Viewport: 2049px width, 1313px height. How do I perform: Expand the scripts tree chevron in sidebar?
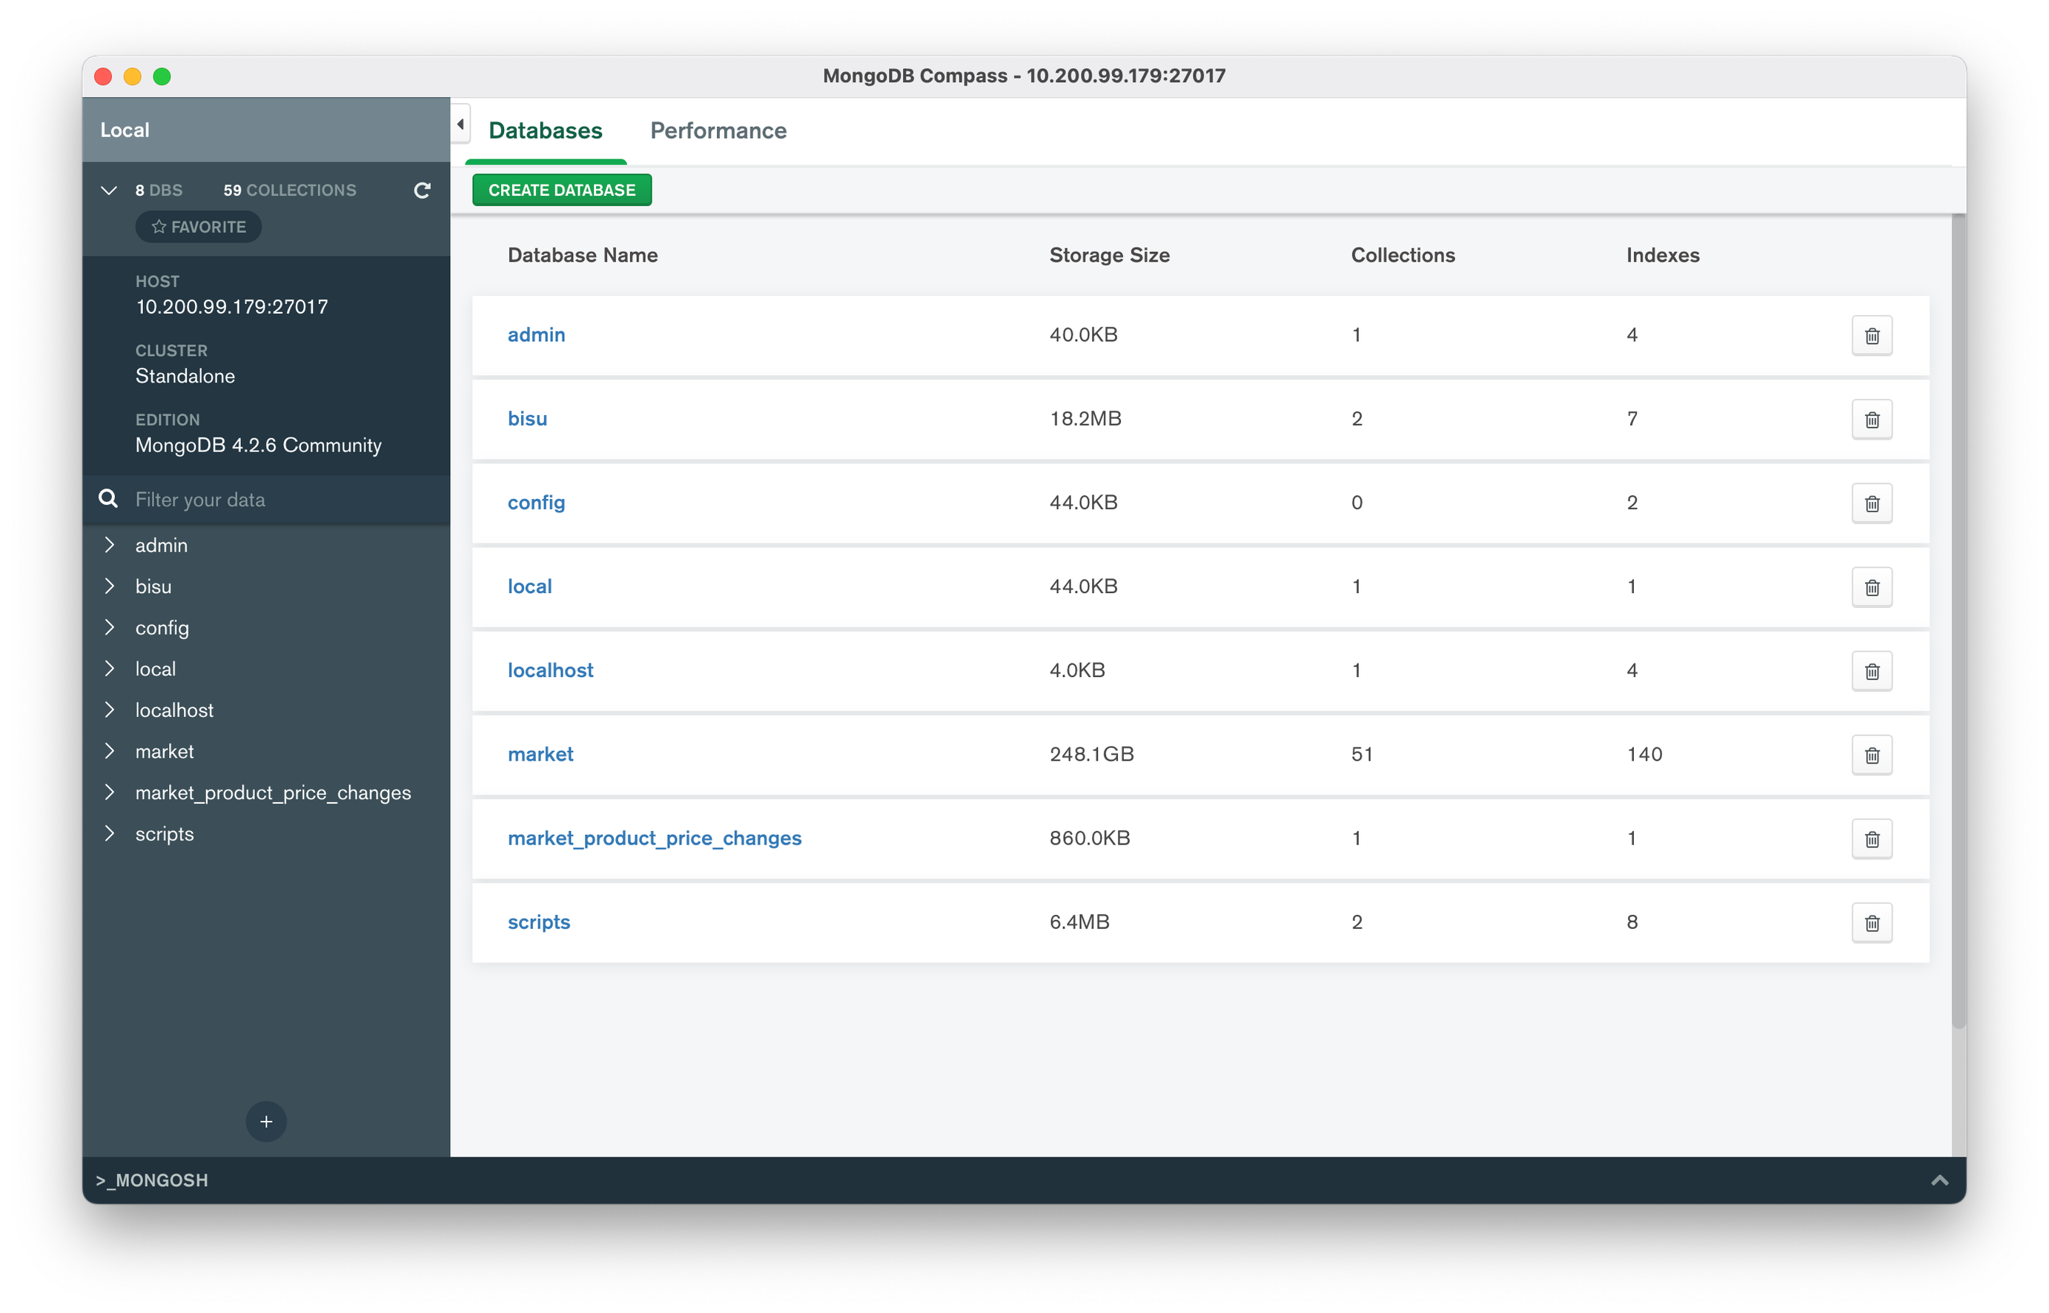[x=109, y=834]
